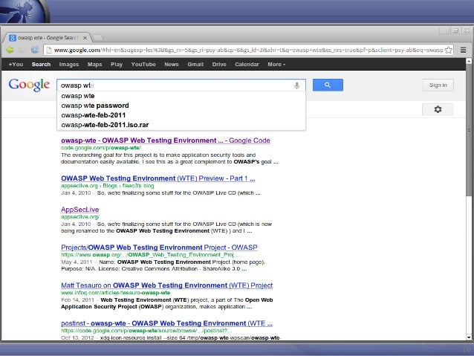Click www.infoq.com green URL text
The width and height of the screenshot is (474, 356).
point(115,293)
